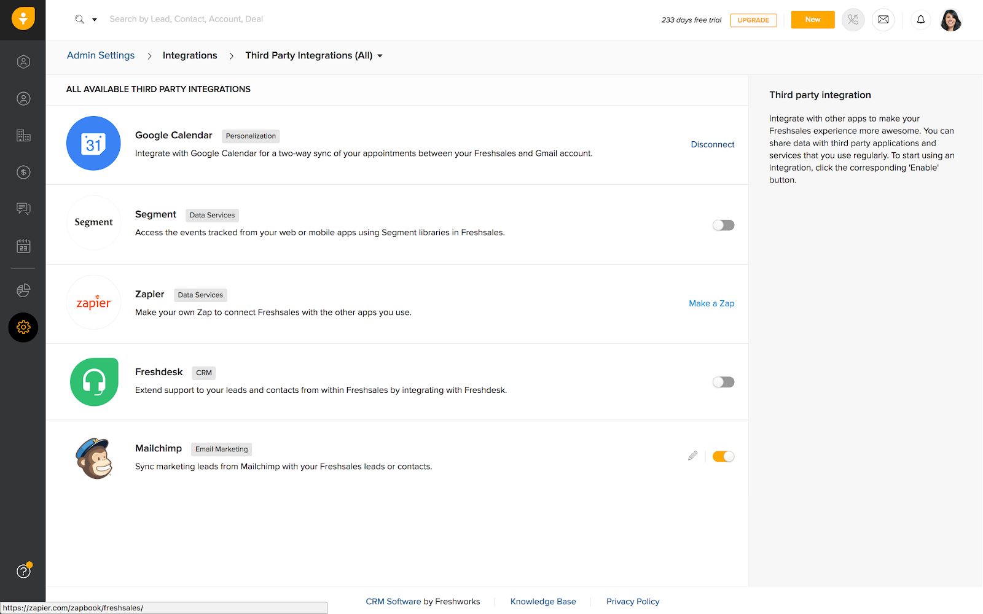Open Third Party Integrations (All) dropdown

click(314, 55)
